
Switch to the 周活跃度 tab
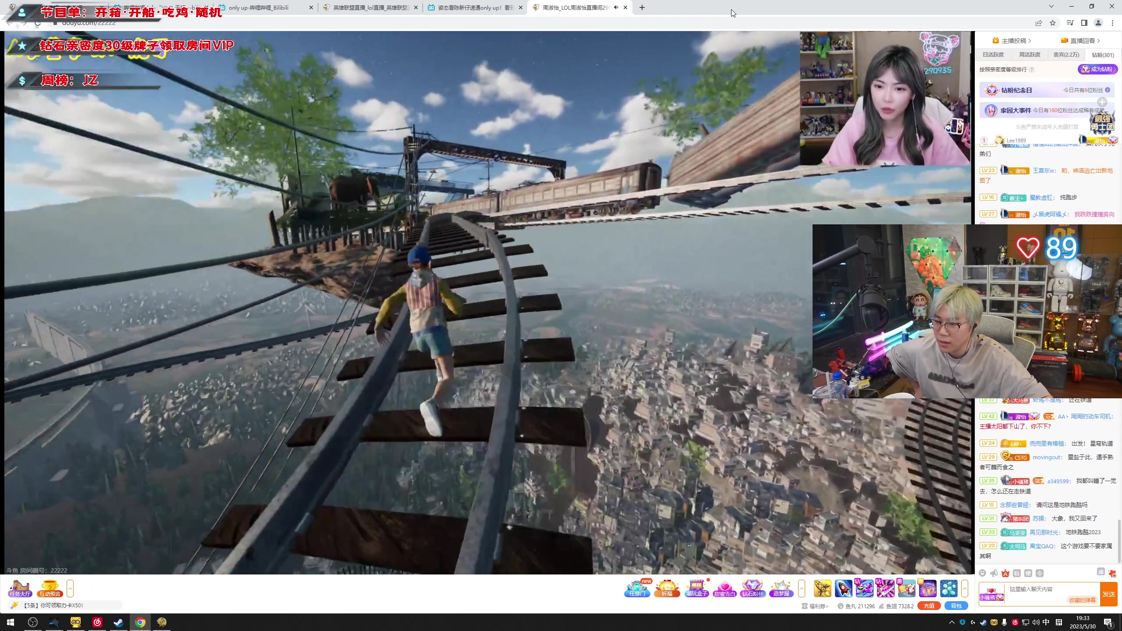[x=1030, y=55]
